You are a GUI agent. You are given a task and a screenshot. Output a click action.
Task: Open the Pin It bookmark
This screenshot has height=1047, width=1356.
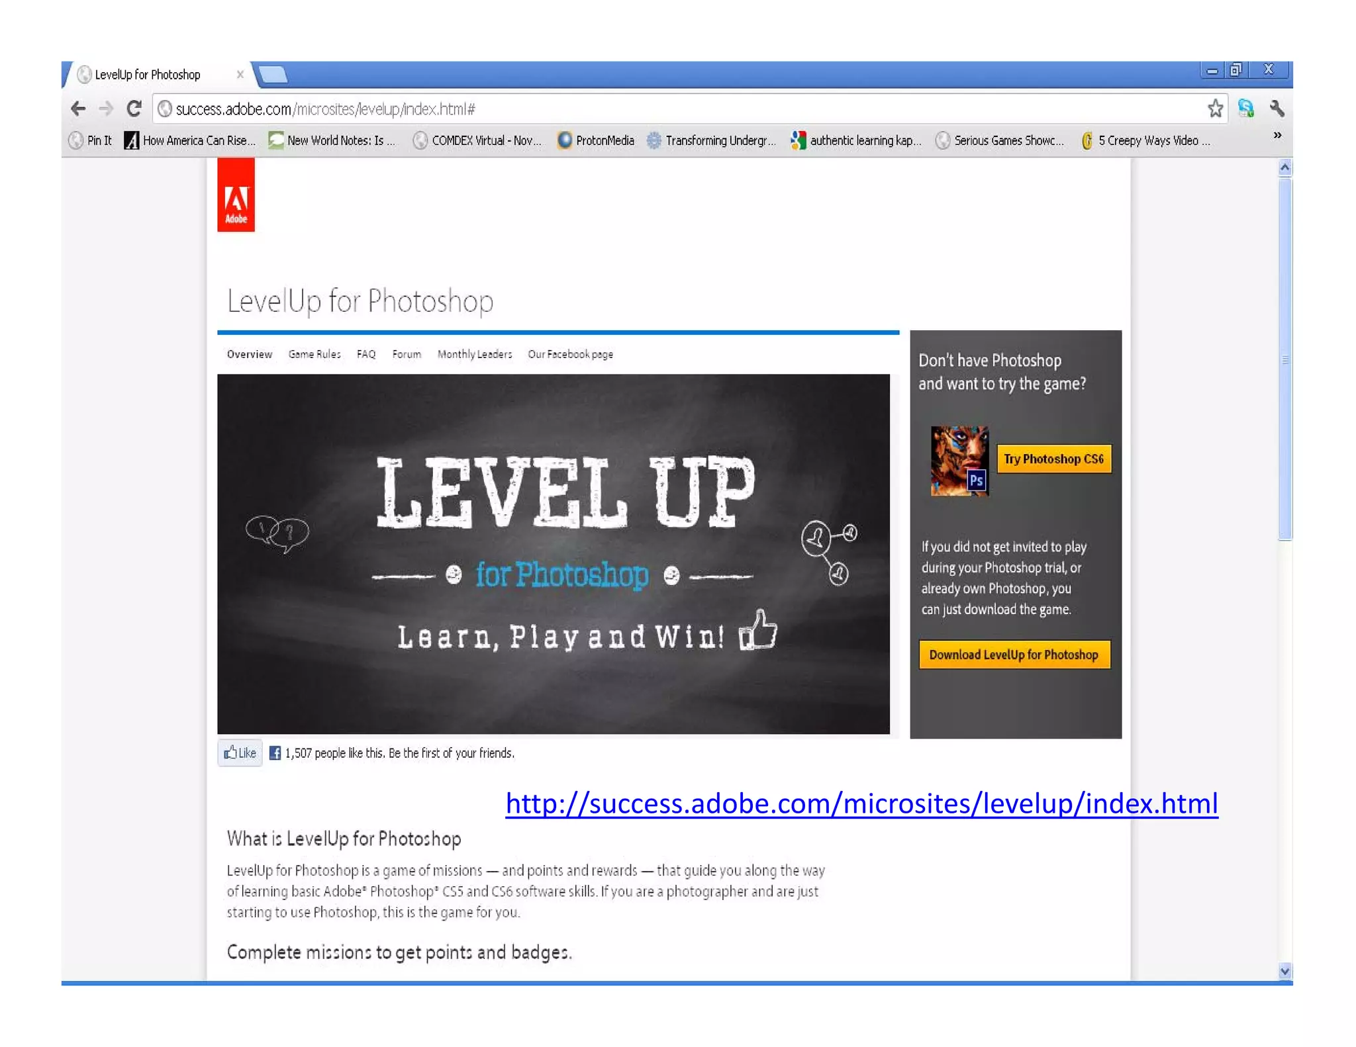[x=91, y=140]
